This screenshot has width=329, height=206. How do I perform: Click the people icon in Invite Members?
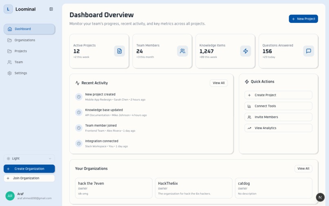pos(249,117)
